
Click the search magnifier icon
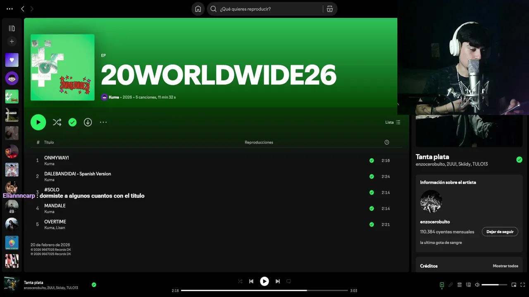pos(214,9)
